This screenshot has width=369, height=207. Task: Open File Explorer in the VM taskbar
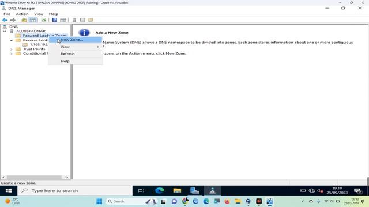(x=177, y=190)
